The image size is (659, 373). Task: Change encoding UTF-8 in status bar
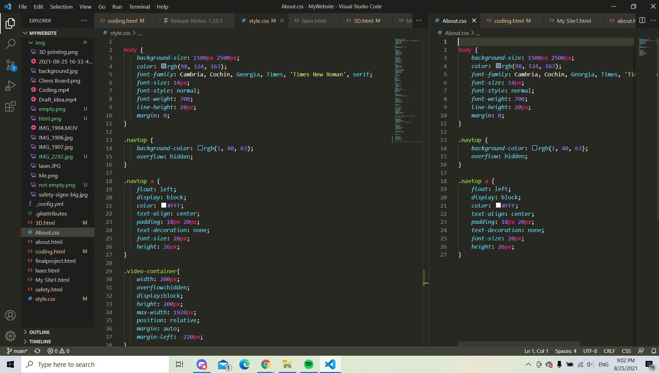(x=590, y=351)
